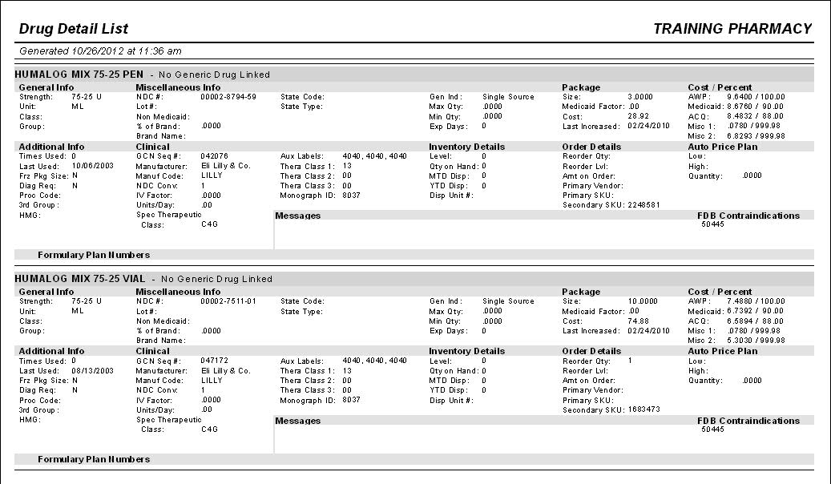
Task: Select "Eli Lilly & Co." in the PEN record
Action: [x=226, y=166]
